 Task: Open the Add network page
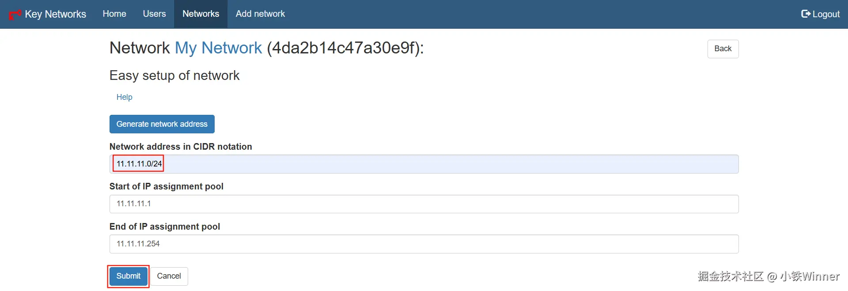(x=260, y=14)
